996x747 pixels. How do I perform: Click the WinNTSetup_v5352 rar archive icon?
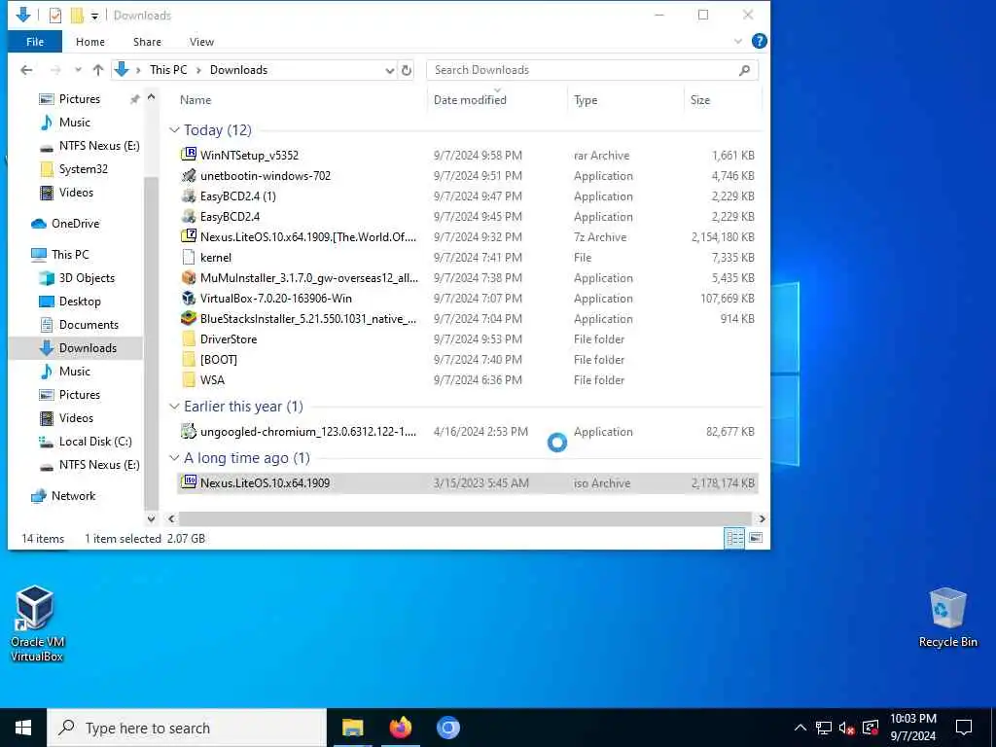click(x=189, y=155)
